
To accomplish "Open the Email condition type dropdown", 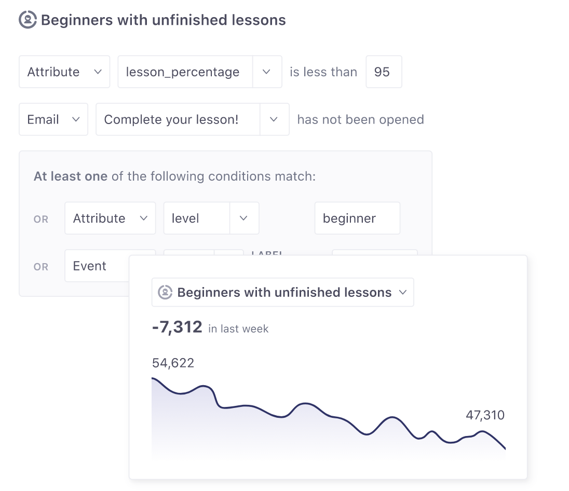I will (53, 119).
